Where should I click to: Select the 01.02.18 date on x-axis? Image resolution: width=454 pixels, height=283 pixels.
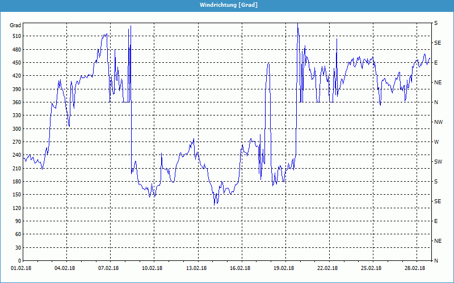click(x=22, y=269)
